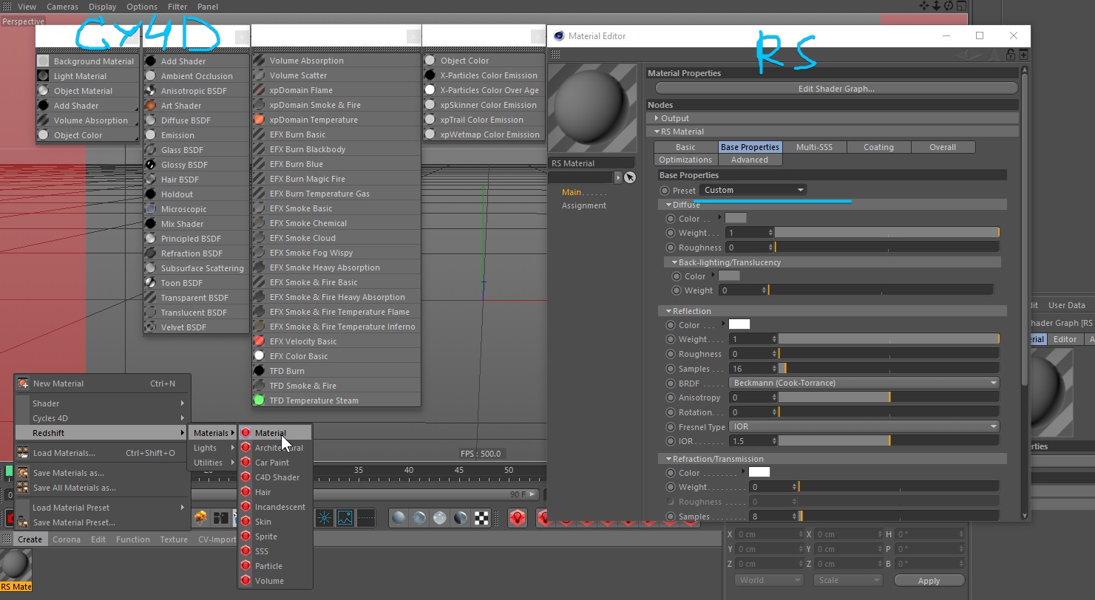The image size is (1095, 600).
Task: Select the RS Material thumbnail in manager
Action: pos(16,565)
